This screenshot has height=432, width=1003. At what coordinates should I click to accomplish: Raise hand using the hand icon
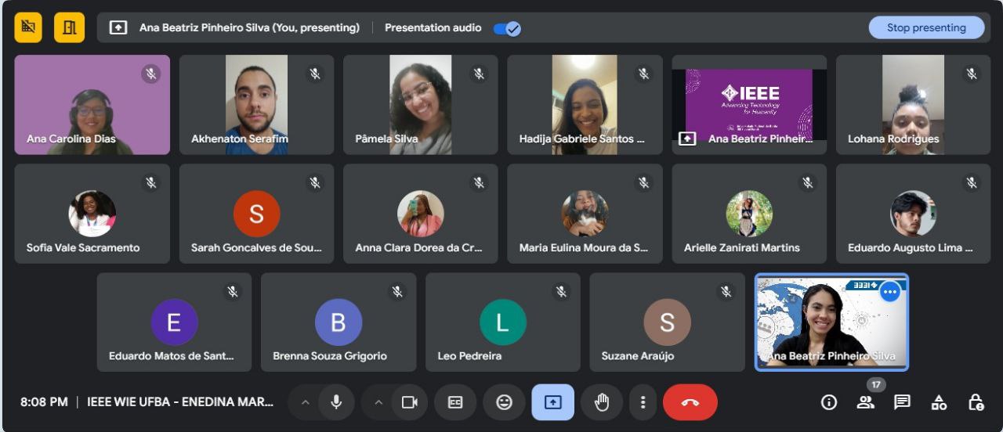601,402
